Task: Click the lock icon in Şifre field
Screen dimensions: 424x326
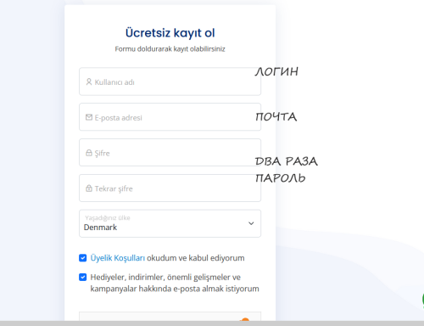Action: 89,153
